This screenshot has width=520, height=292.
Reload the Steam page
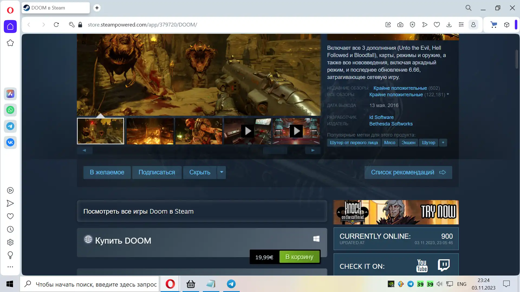pyautogui.click(x=56, y=25)
